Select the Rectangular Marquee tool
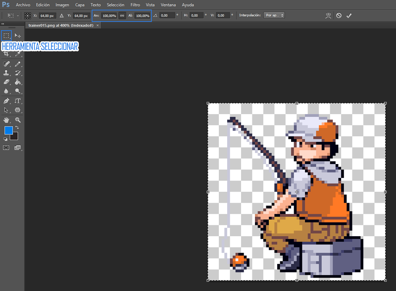396x291 pixels. (6, 36)
